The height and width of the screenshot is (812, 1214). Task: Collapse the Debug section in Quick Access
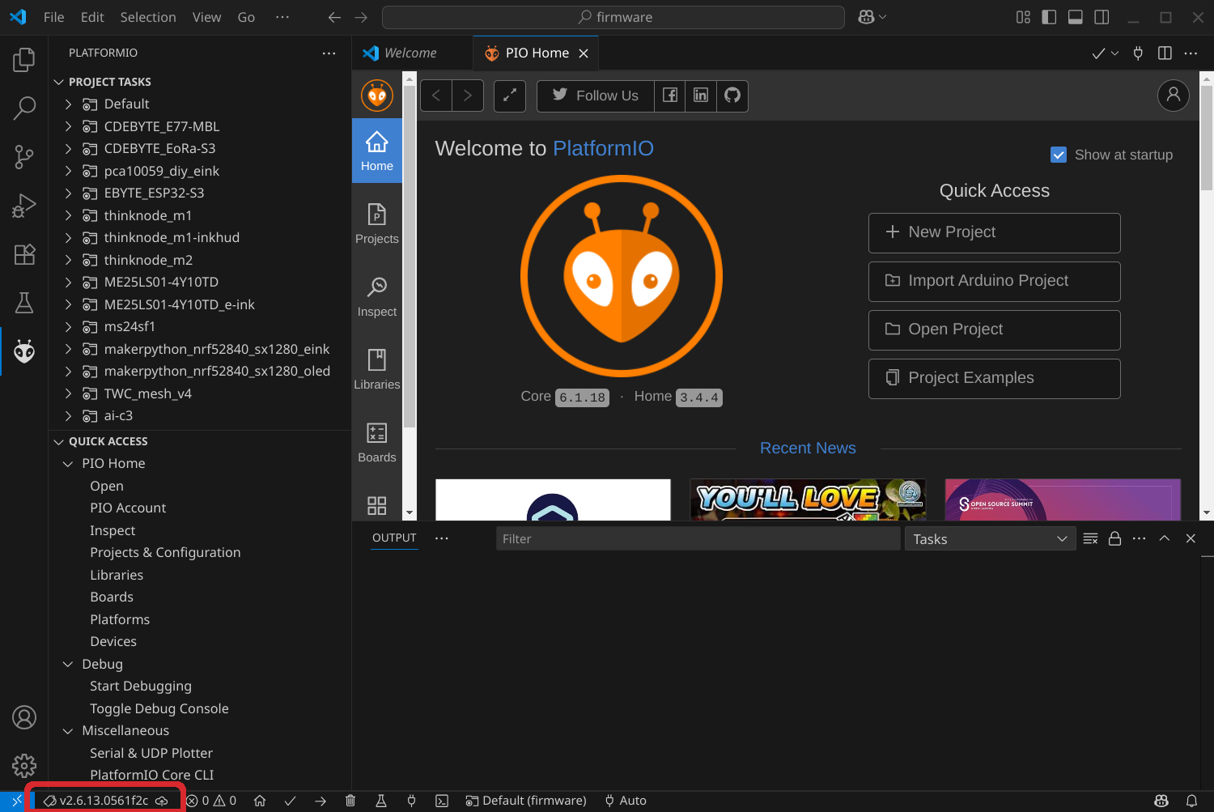(68, 664)
